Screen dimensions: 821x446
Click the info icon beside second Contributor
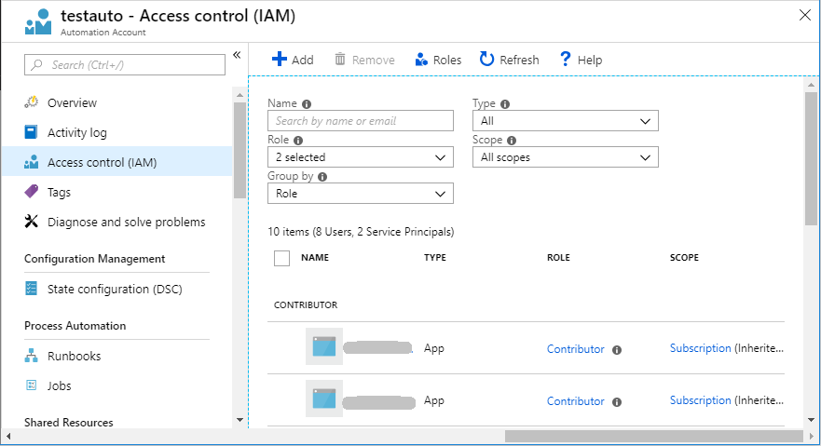617,402
